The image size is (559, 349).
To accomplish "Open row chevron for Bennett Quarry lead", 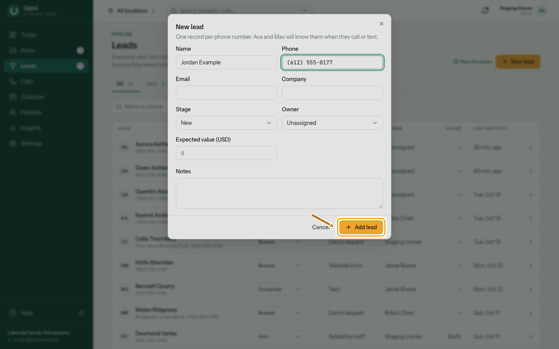I will 531,289.
